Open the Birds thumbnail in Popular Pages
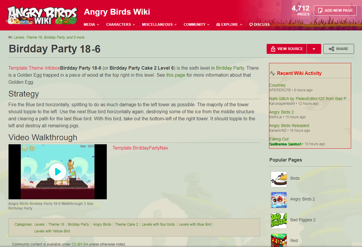The image size is (362, 247). [x=279, y=179]
